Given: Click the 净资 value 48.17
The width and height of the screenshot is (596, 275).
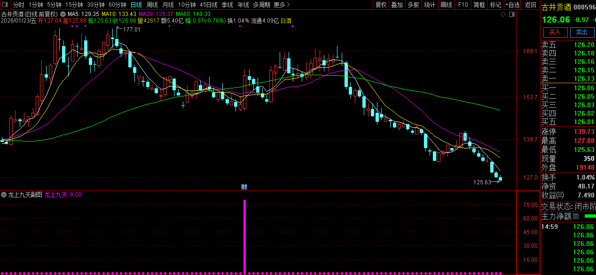Looking at the screenshot, I should pos(586,186).
